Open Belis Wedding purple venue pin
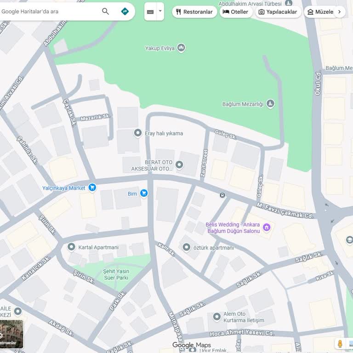This screenshot has width=353, height=353. pos(267,227)
